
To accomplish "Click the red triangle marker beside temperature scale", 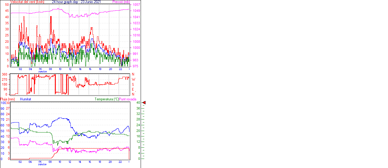I will pos(144,103).
